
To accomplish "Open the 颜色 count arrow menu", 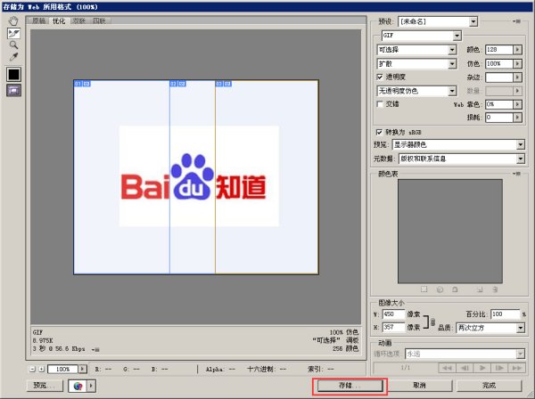I will pyautogui.click(x=517, y=50).
